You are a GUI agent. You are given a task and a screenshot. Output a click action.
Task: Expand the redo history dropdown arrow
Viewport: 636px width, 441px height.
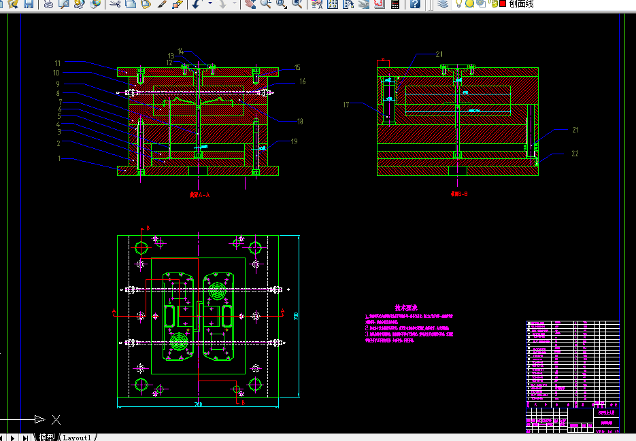click(x=235, y=3)
